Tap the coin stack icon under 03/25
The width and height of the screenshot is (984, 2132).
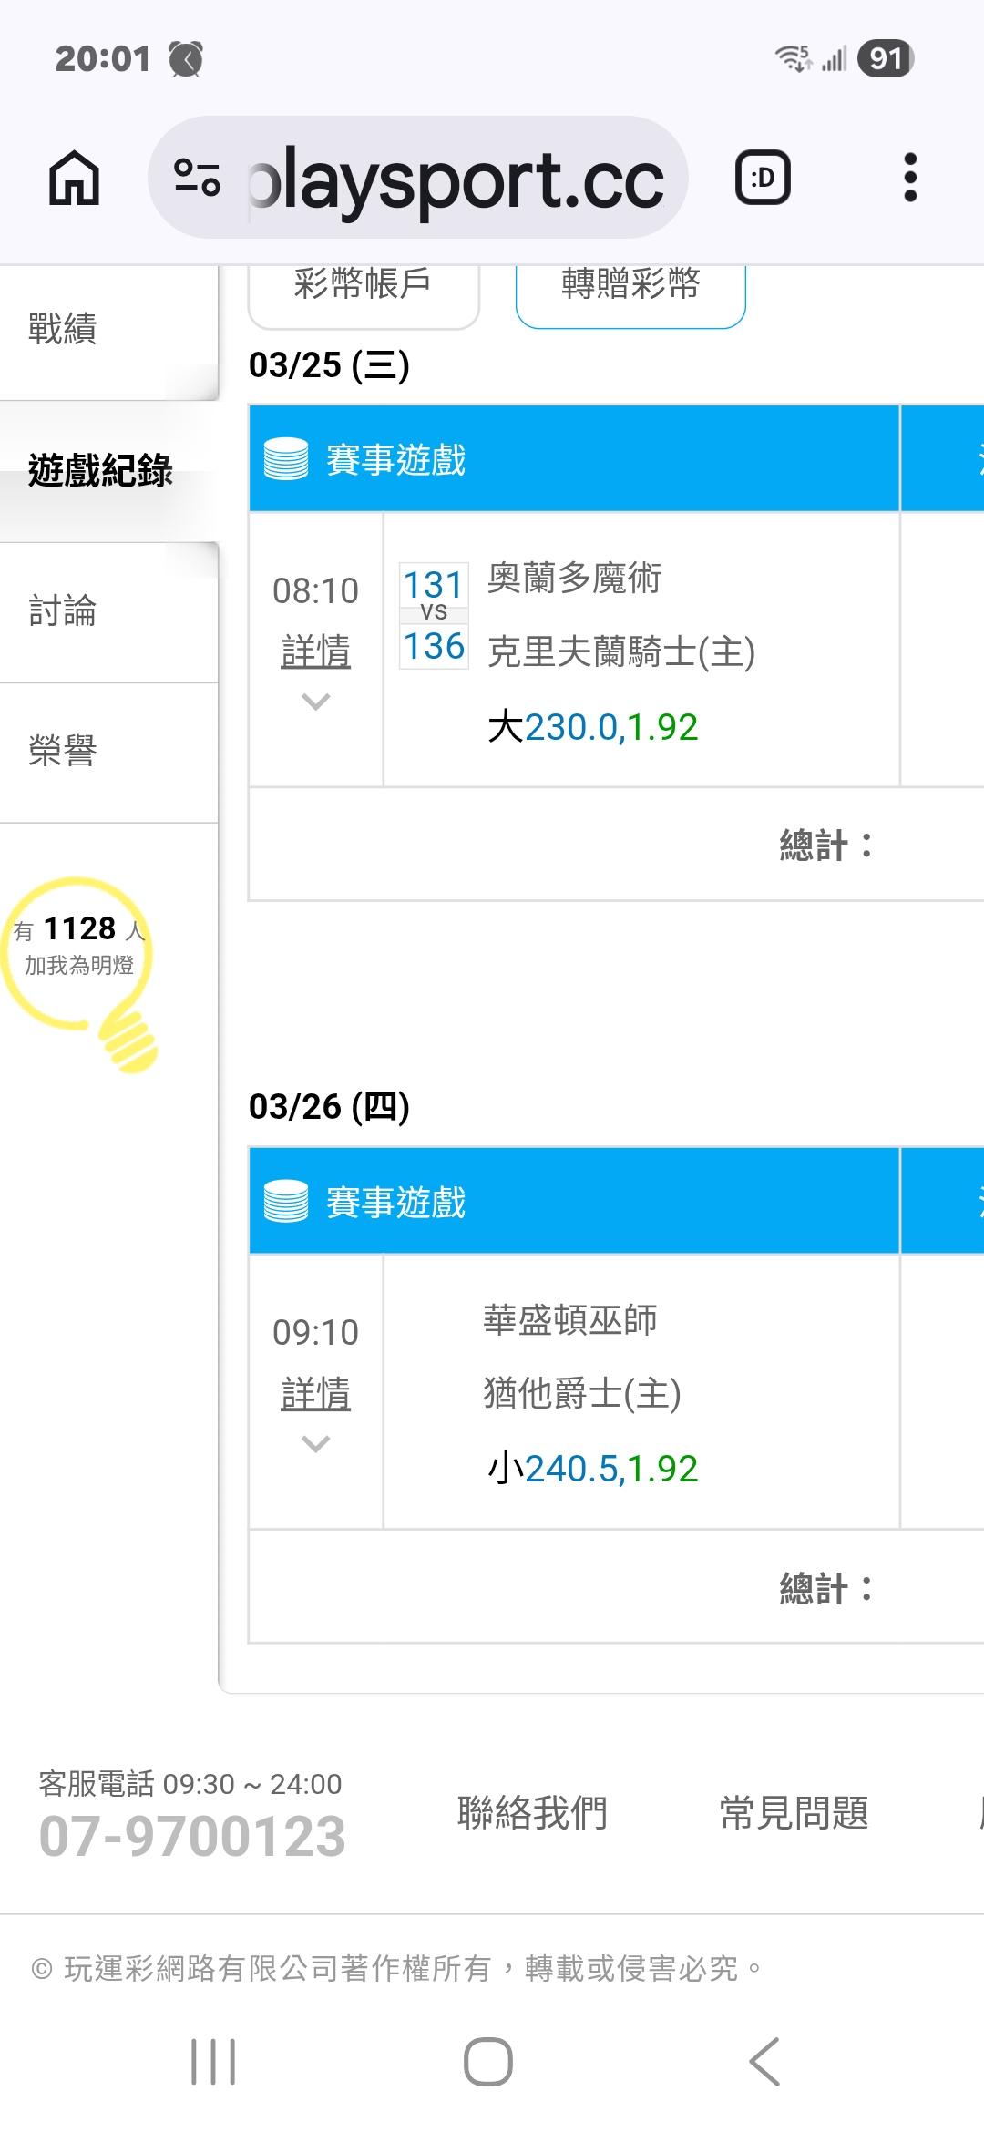pos(286,459)
